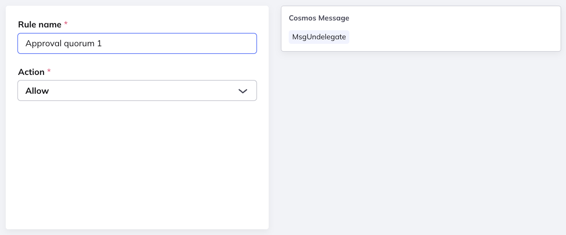Click the Rule name label
Screen dimensions: 566x235
pos(40,25)
